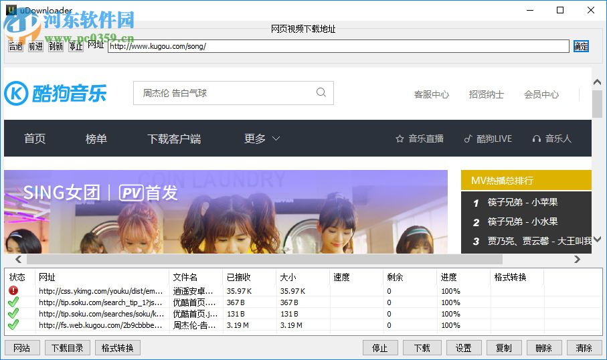Click the 大小 column header

[288, 277]
